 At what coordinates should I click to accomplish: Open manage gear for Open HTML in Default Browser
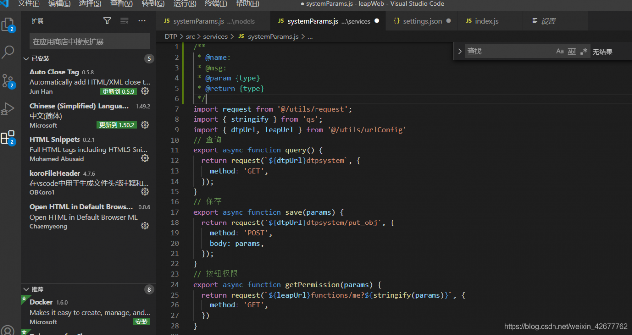click(x=145, y=225)
